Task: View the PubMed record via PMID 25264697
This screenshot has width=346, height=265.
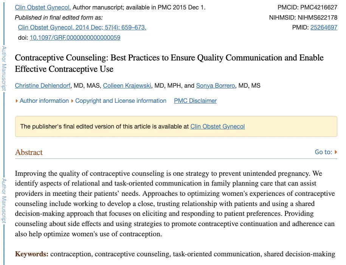Action: click(324, 27)
